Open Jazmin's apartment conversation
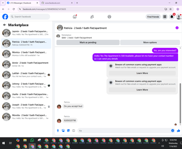The image size is (182, 149). (26, 33)
